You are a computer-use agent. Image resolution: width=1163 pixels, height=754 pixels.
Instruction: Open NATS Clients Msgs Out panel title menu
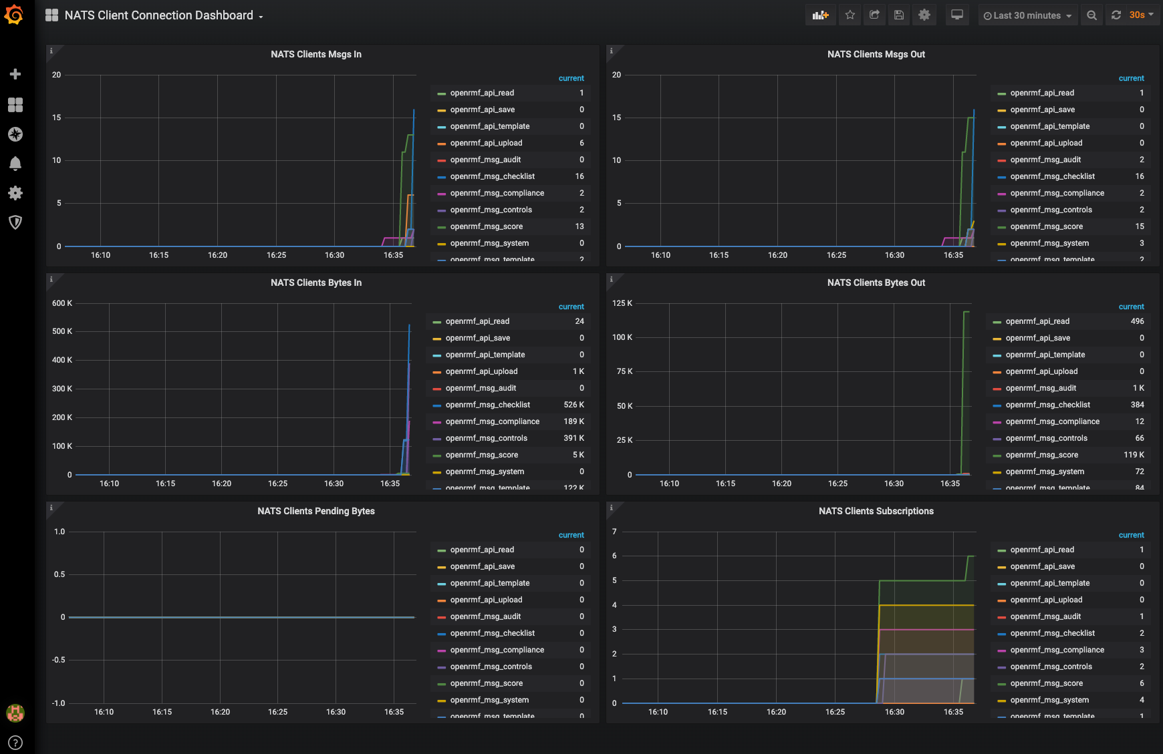pos(876,54)
